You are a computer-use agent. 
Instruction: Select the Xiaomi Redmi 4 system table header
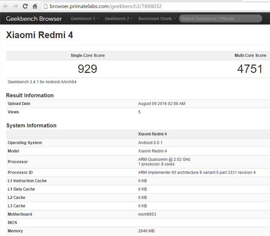(152, 134)
